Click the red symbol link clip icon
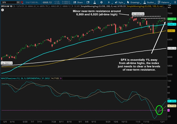 (22, 2)
